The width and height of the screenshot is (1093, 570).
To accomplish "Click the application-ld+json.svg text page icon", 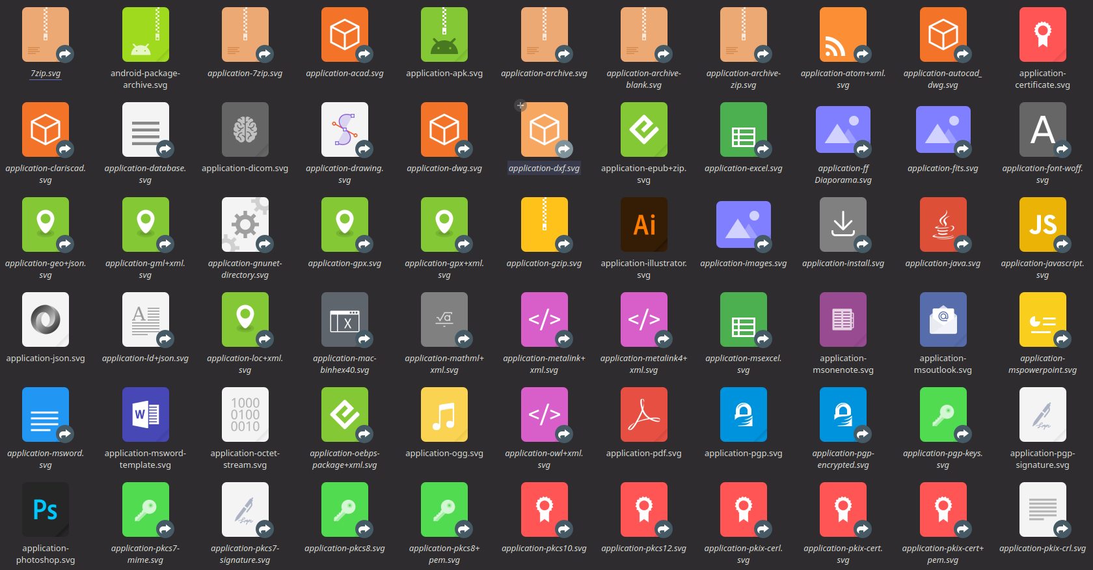I will (146, 319).
